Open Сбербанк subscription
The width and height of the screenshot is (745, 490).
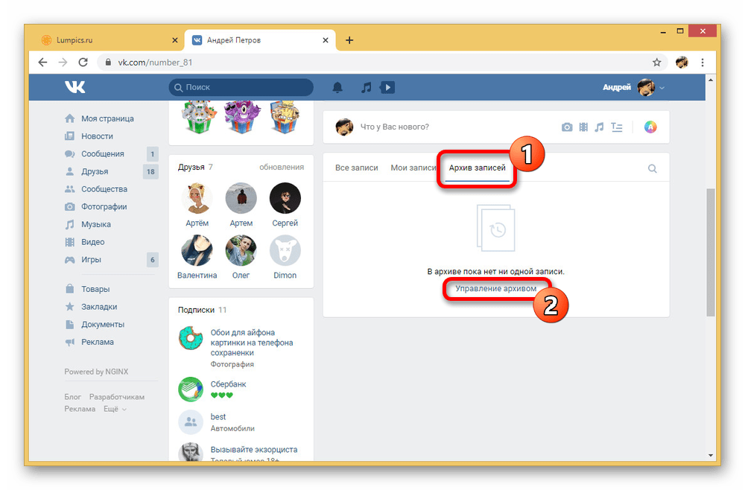(x=228, y=384)
